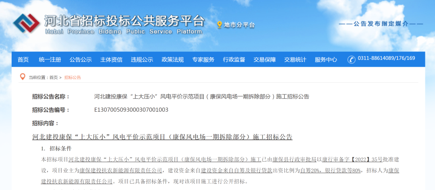Click the 招标公告 breadcrumb link
435x190 pixels.
coord(72,78)
